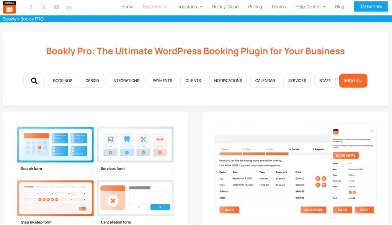The image size is (392, 225).
Task: Click the Try For Free button
Action: click(x=371, y=7)
